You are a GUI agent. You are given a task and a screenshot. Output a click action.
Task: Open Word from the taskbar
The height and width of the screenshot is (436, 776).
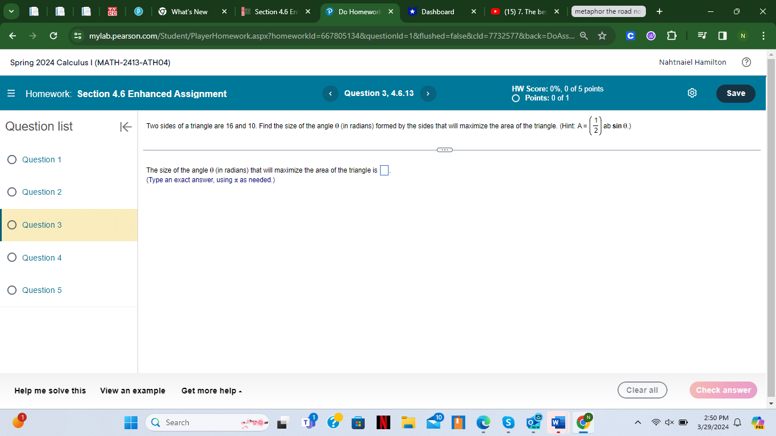click(557, 422)
